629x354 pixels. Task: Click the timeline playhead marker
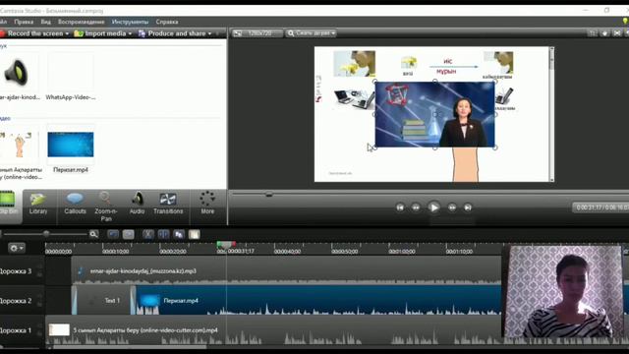226,245
